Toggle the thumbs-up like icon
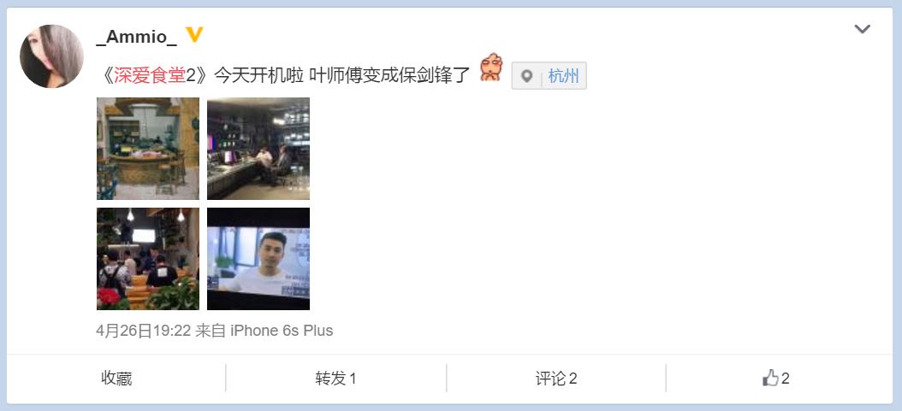Image resolution: width=902 pixels, height=411 pixels. [769, 378]
